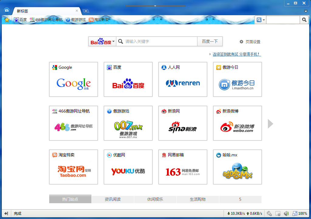This screenshot has height=219, width=311.
Task: Switch to the 热门站点 tab
Action: [x=70, y=199]
